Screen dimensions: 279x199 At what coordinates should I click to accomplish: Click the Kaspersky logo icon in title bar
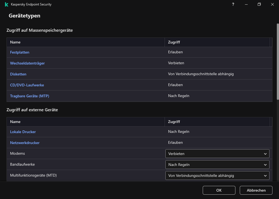pyautogui.click(x=6, y=4)
